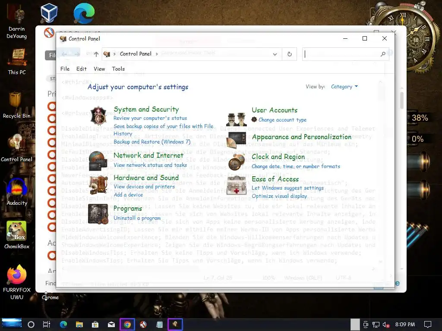The width and height of the screenshot is (442, 331).
Task: Open Recycle Bin desktop icon
Action: [x=17, y=105]
